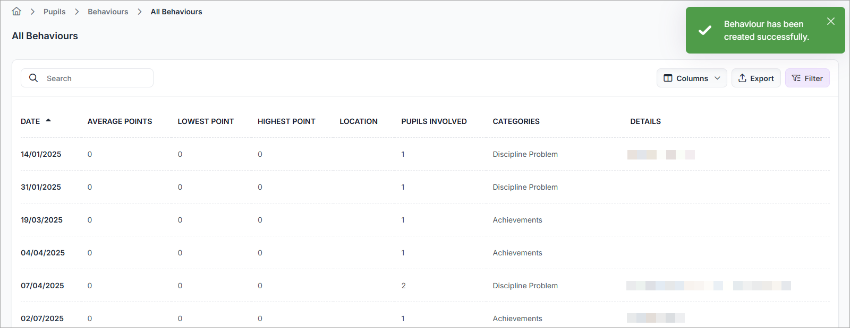Open the 14/01/2025 behaviour row

[x=41, y=154]
